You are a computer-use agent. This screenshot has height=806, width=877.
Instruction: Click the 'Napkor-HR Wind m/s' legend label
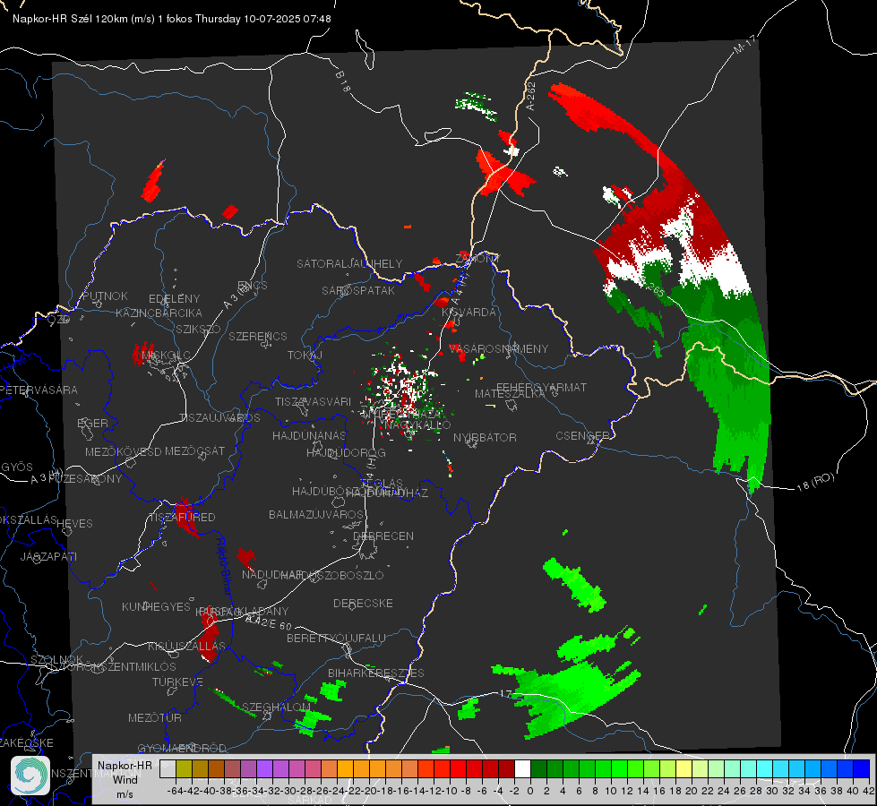(125, 779)
